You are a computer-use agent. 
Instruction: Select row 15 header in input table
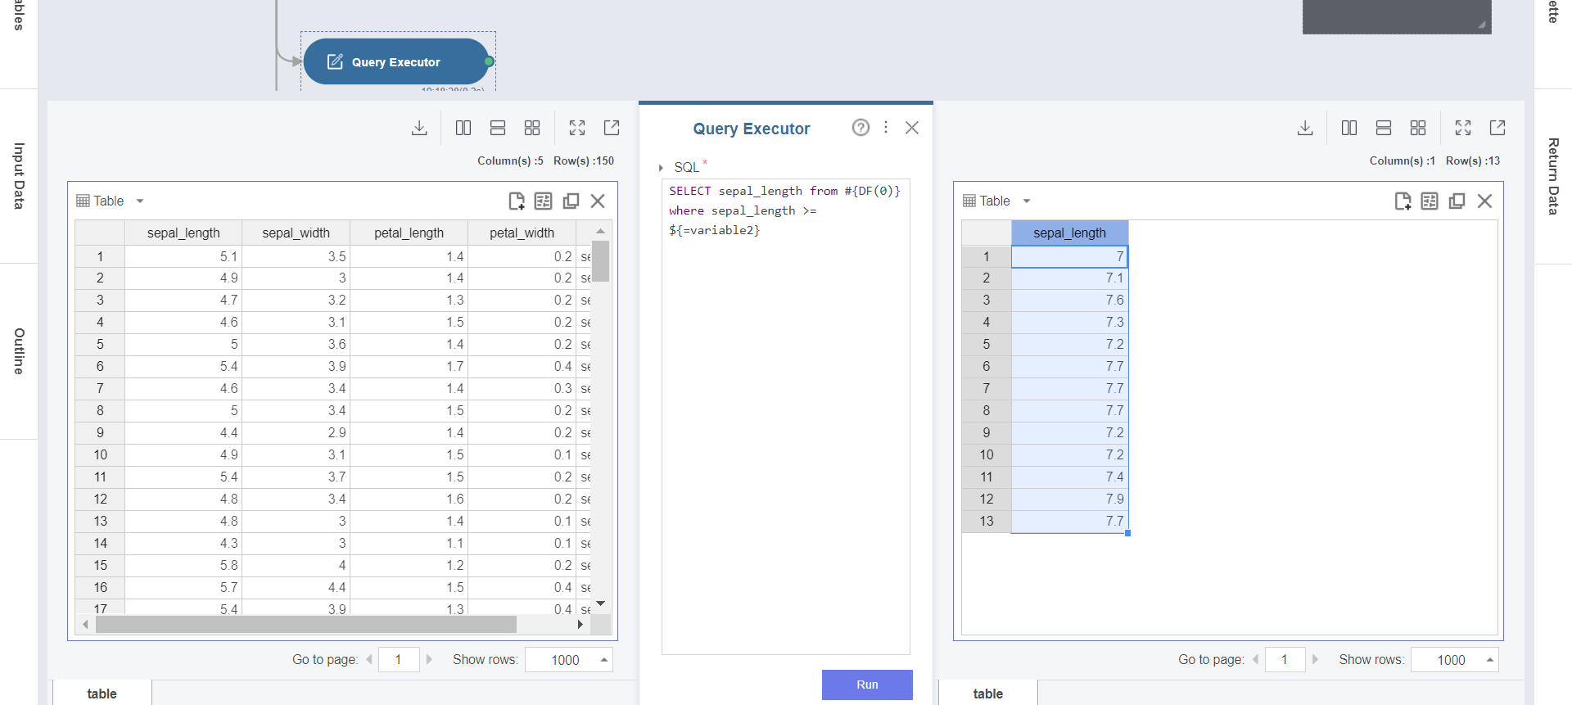pyautogui.click(x=100, y=565)
